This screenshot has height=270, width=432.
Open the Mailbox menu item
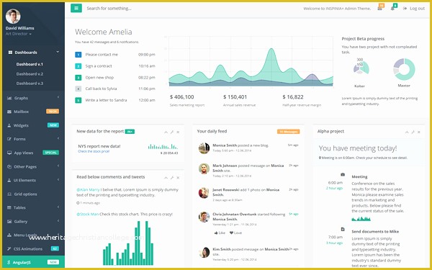33,112
